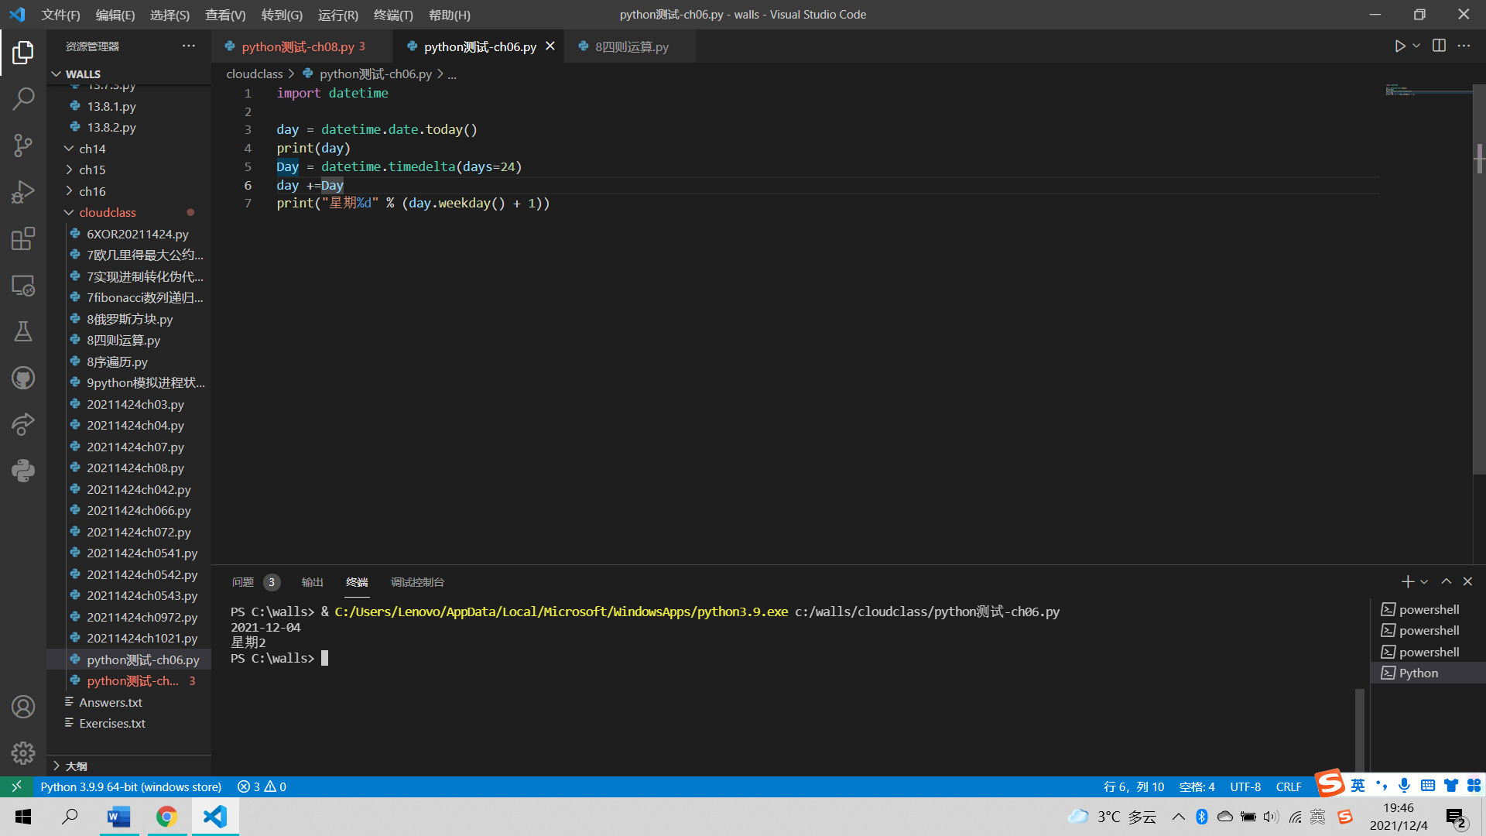Open the Search view in activity bar
This screenshot has width=1486, height=836.
[x=23, y=98]
